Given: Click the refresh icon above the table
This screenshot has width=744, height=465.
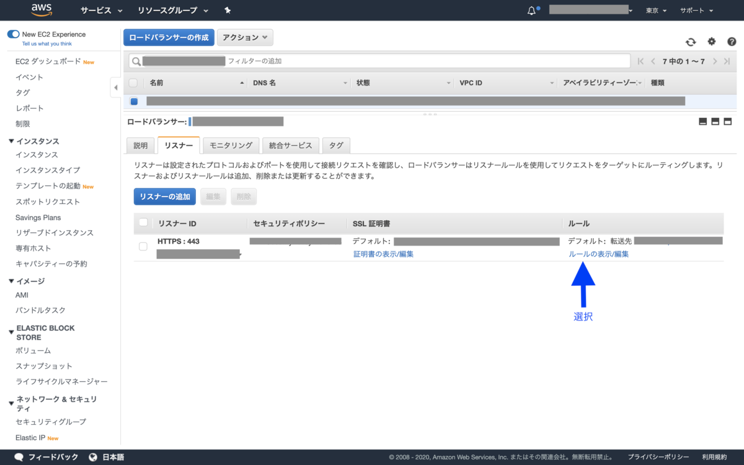Looking at the screenshot, I should click(x=690, y=42).
